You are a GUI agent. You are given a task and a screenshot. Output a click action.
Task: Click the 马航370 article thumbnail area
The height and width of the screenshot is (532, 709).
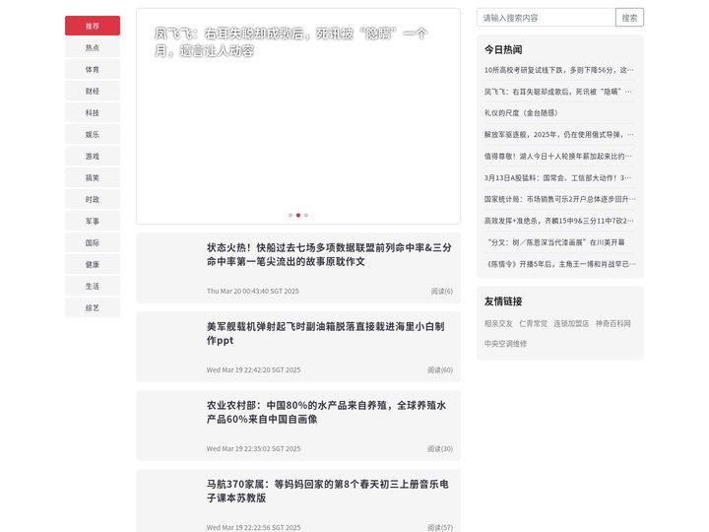[171, 504]
